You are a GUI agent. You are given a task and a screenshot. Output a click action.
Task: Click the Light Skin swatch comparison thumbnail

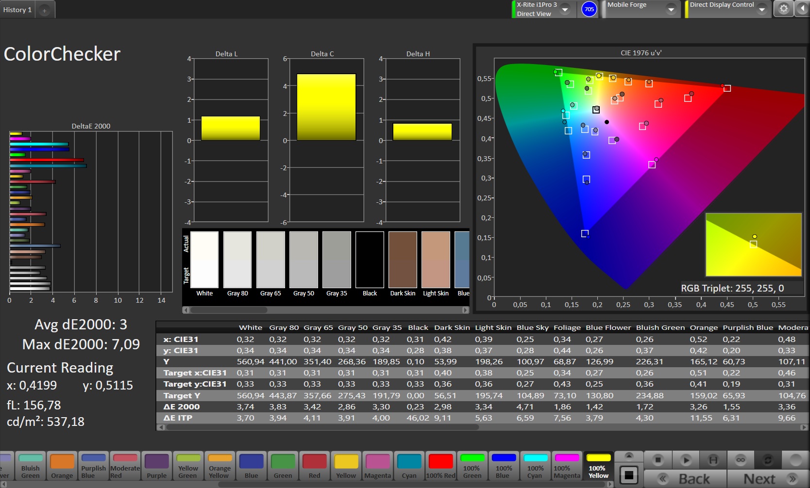436,260
